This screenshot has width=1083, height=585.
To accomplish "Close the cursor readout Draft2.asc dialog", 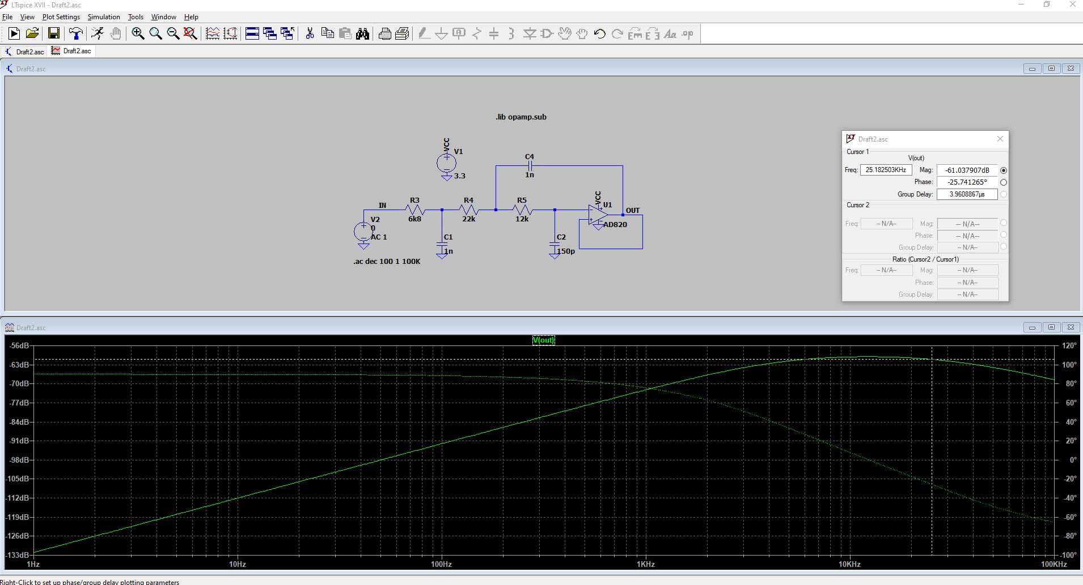I will tap(1000, 139).
